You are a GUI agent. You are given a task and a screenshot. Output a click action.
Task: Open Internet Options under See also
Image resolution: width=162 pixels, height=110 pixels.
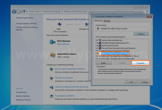23,96
